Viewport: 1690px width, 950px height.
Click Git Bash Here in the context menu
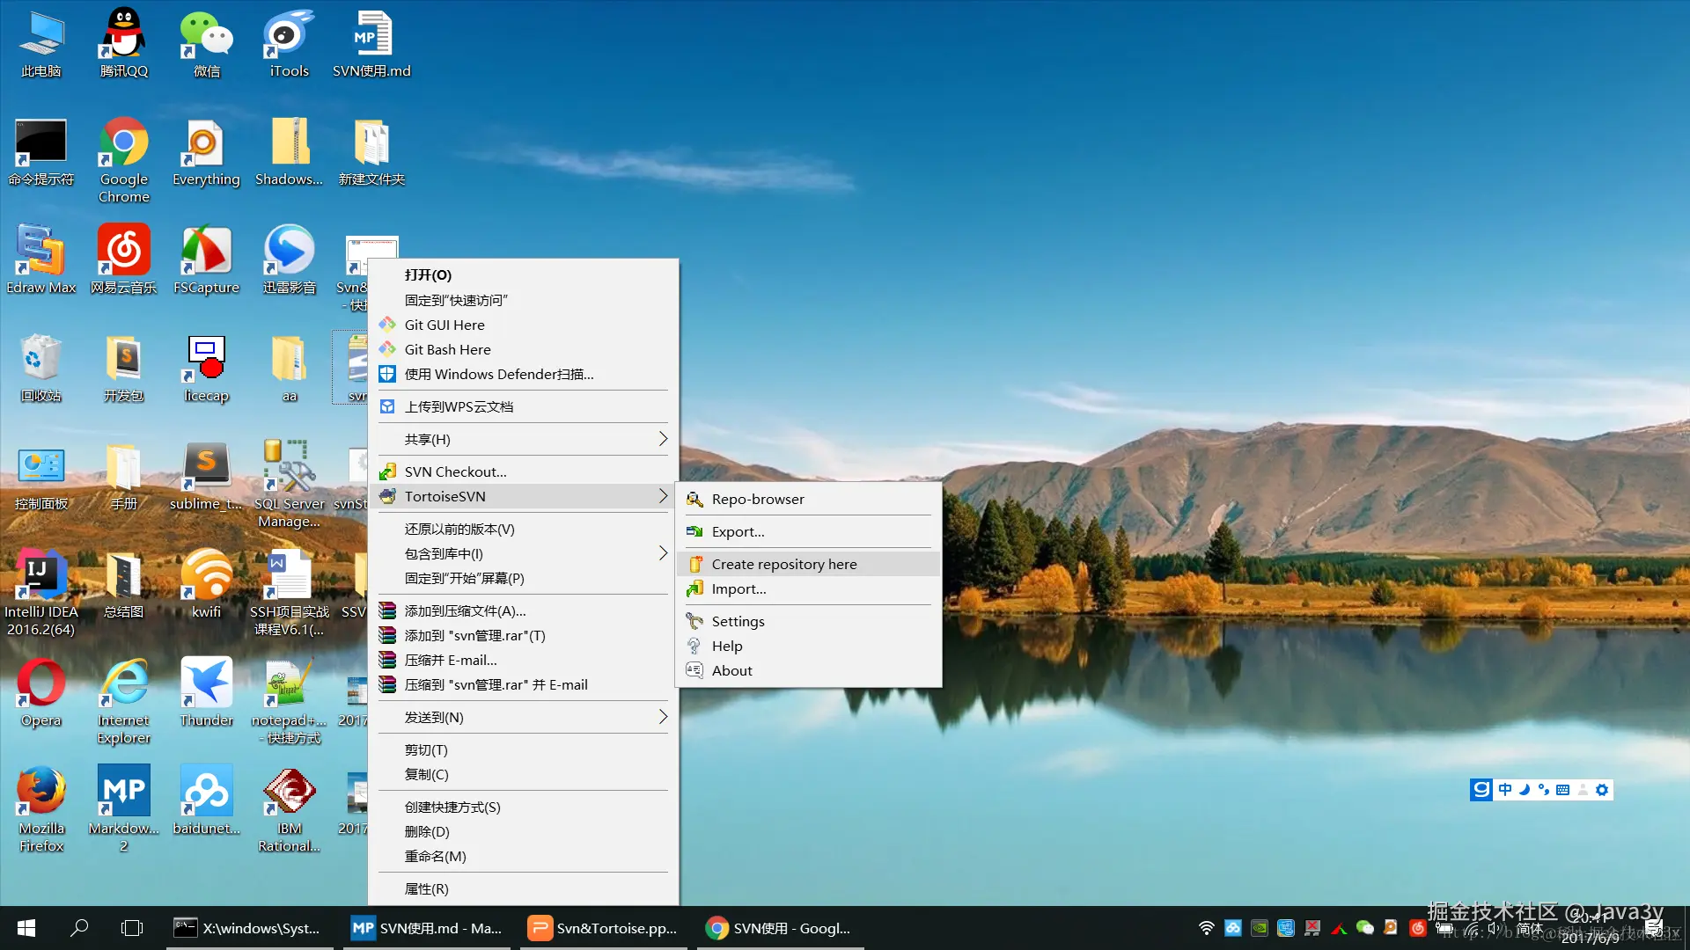click(x=447, y=349)
